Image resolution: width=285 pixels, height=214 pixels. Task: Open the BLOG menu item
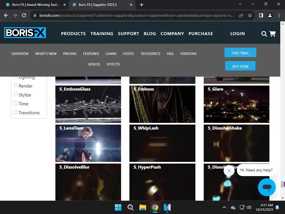tap(150, 34)
